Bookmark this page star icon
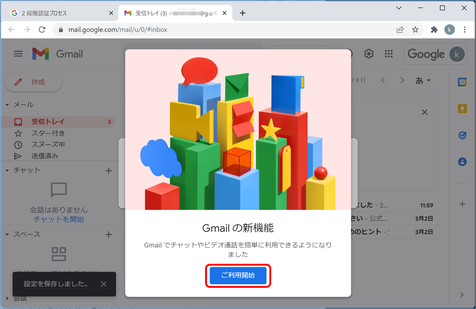 click(415, 30)
